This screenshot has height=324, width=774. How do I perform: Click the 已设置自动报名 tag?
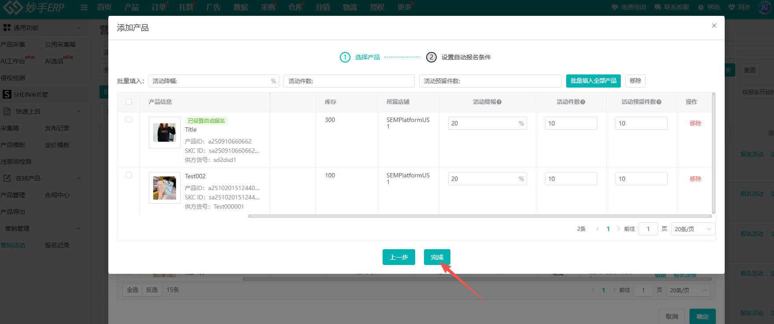tap(206, 121)
